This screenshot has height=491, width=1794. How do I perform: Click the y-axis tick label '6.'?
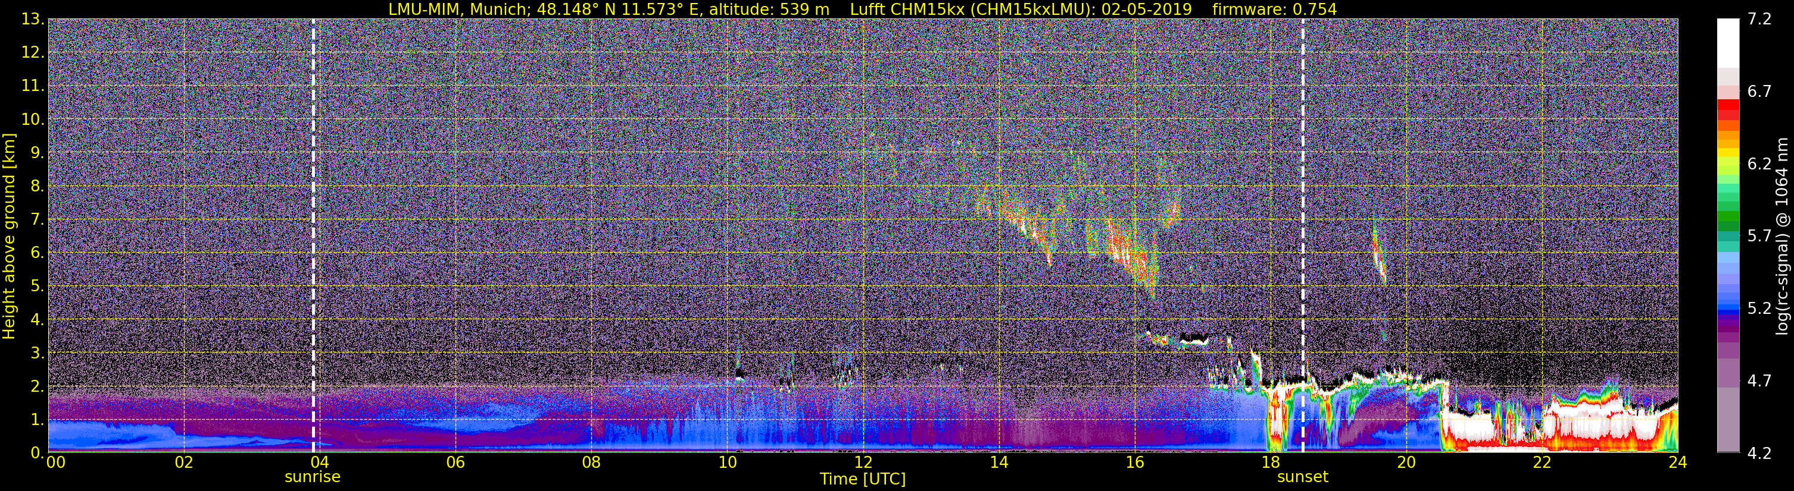click(37, 253)
